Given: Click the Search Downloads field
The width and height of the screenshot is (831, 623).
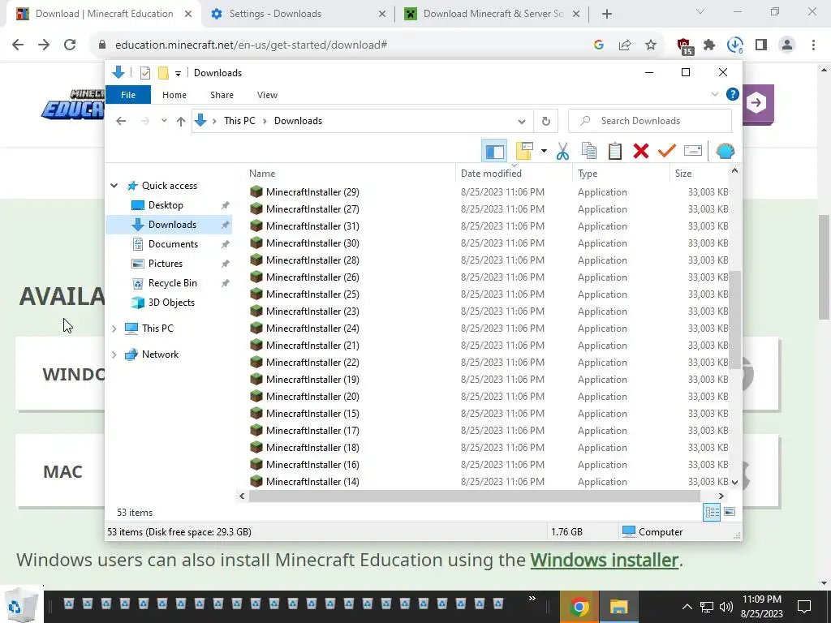Looking at the screenshot, I should pos(650,121).
